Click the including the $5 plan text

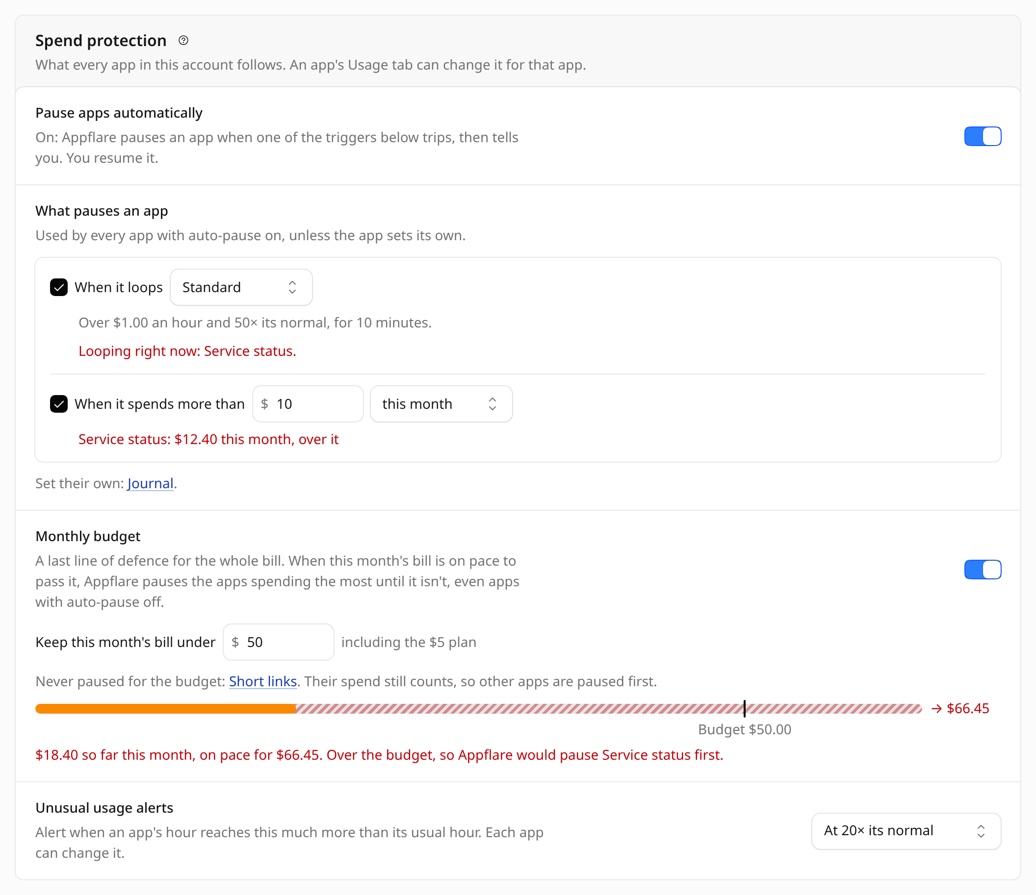coord(409,642)
